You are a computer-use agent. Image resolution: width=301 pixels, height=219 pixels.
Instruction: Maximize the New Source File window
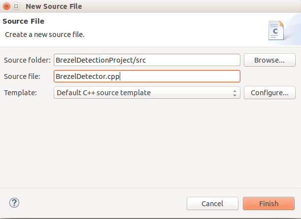(16, 6)
